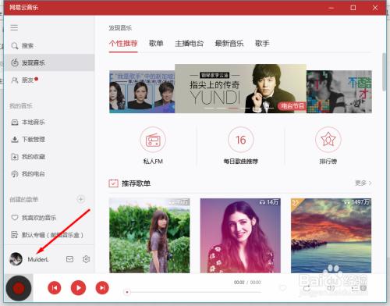
Task: Click the 我的收藏 folder icon
Action: click(x=15, y=157)
